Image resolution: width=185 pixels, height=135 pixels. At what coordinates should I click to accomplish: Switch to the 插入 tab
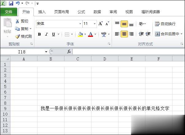tap(42, 12)
